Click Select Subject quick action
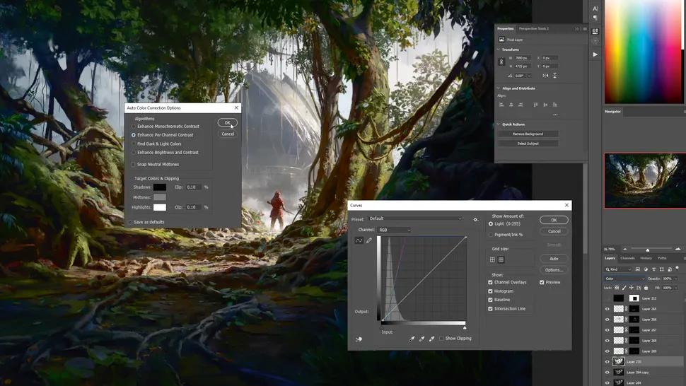This screenshot has height=386, width=686. [528, 144]
